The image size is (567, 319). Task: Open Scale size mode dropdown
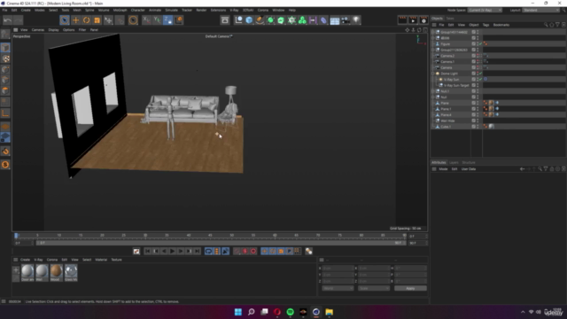[x=374, y=288]
